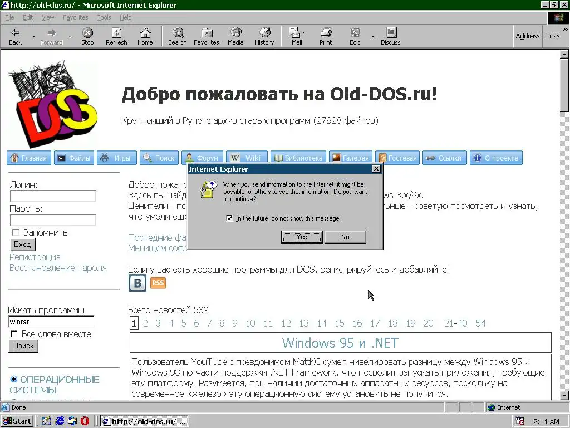570x428 pixels.
Task: Click the search field containing winrar
Action: (51, 322)
